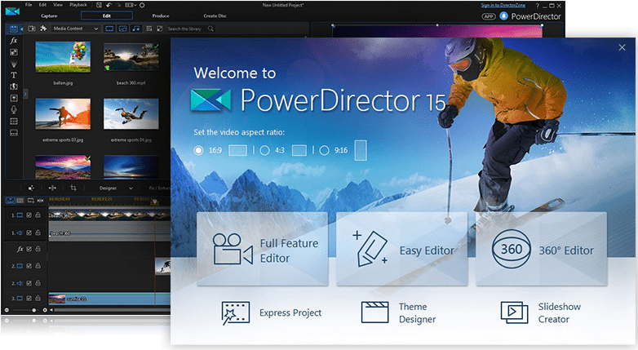Switch to the Capture tab
Viewport: 638px width, 350px height.
coord(49,16)
